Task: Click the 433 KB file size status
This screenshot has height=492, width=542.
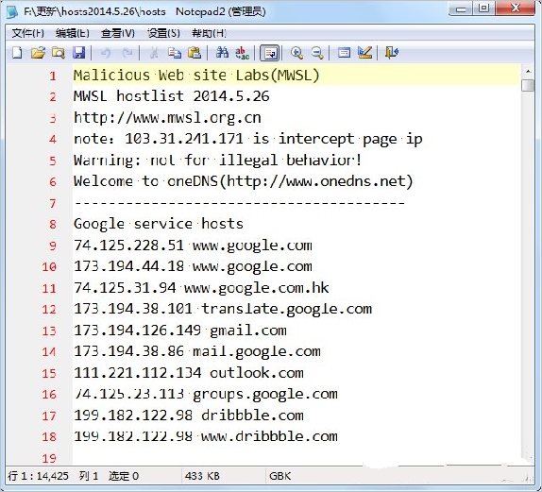Action: (202, 476)
